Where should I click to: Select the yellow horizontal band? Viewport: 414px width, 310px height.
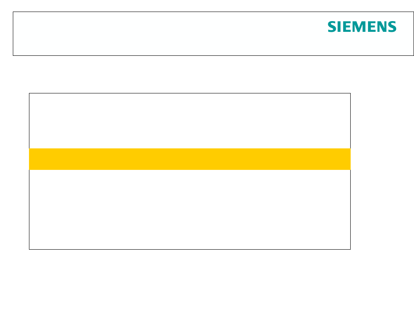tap(190, 159)
